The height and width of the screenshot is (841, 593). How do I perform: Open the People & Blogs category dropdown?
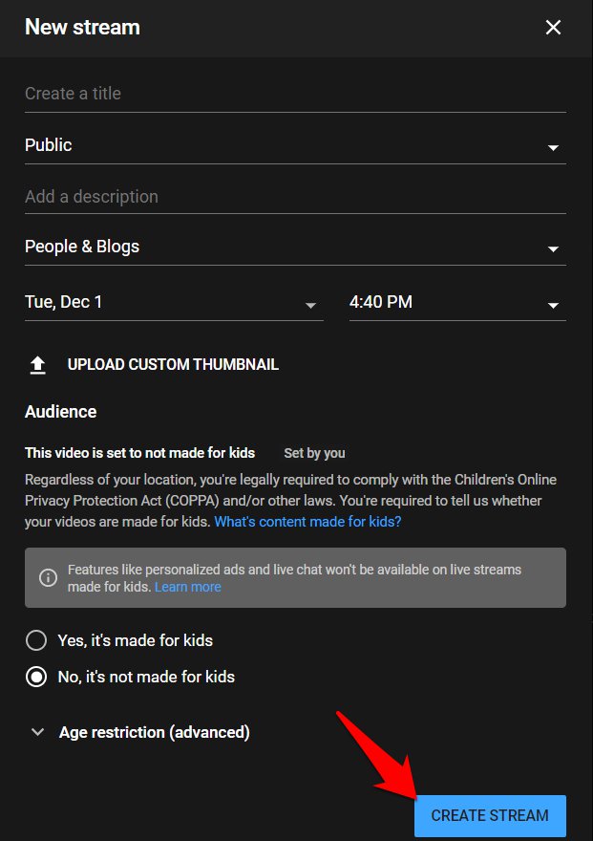pos(294,247)
